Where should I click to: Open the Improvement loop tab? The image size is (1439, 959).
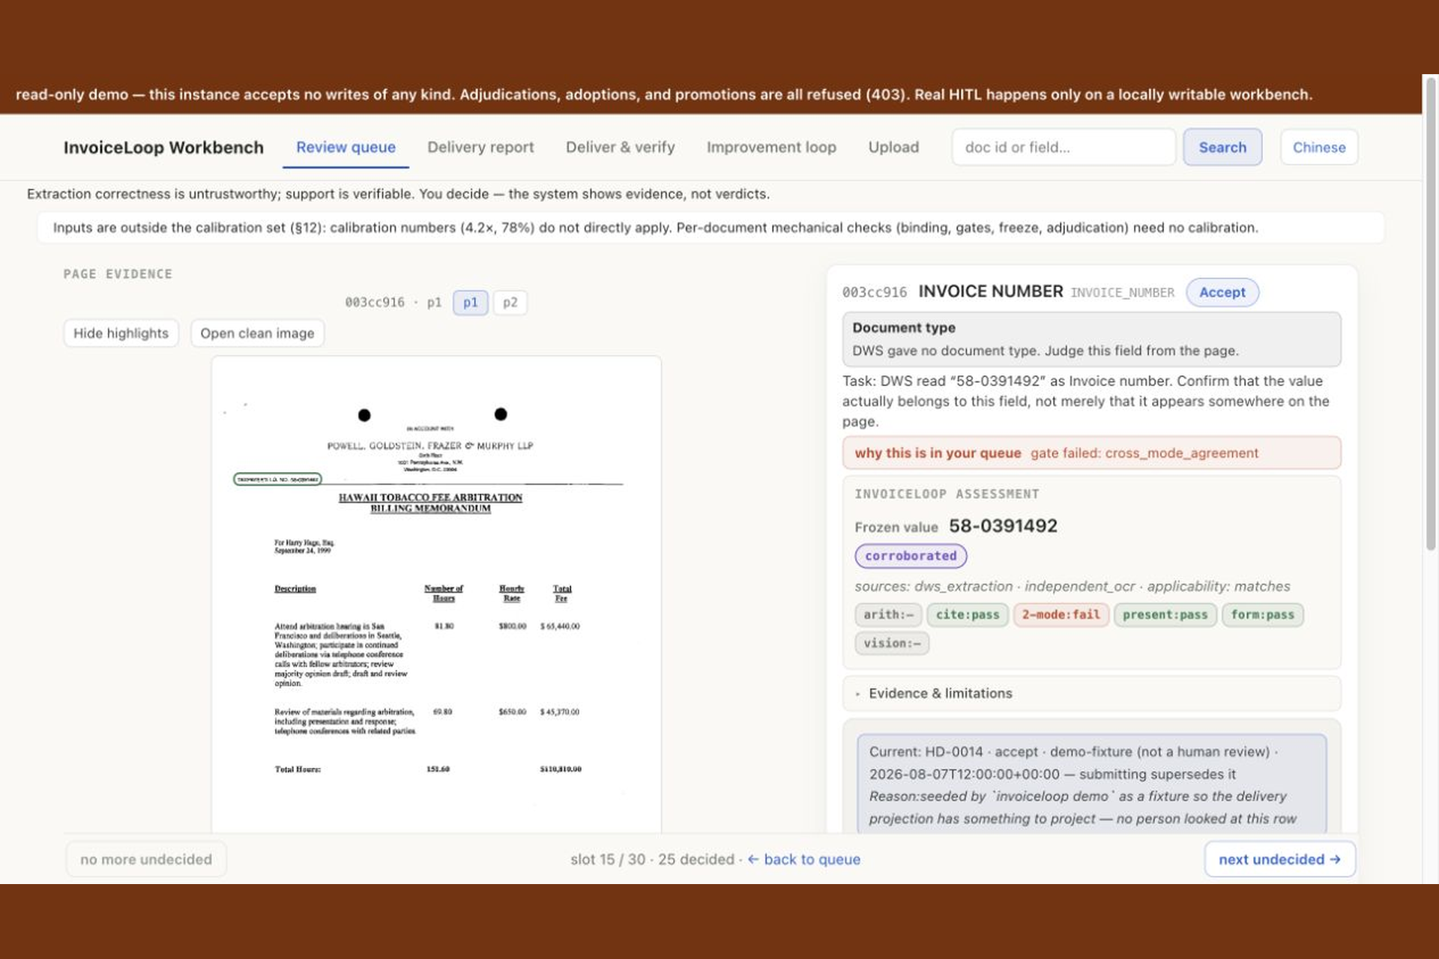click(x=771, y=148)
